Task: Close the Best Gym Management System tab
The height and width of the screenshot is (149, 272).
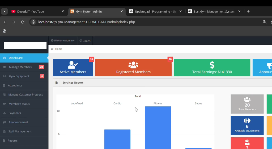Action: (239, 11)
